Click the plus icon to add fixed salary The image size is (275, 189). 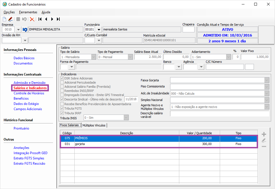click(x=264, y=134)
